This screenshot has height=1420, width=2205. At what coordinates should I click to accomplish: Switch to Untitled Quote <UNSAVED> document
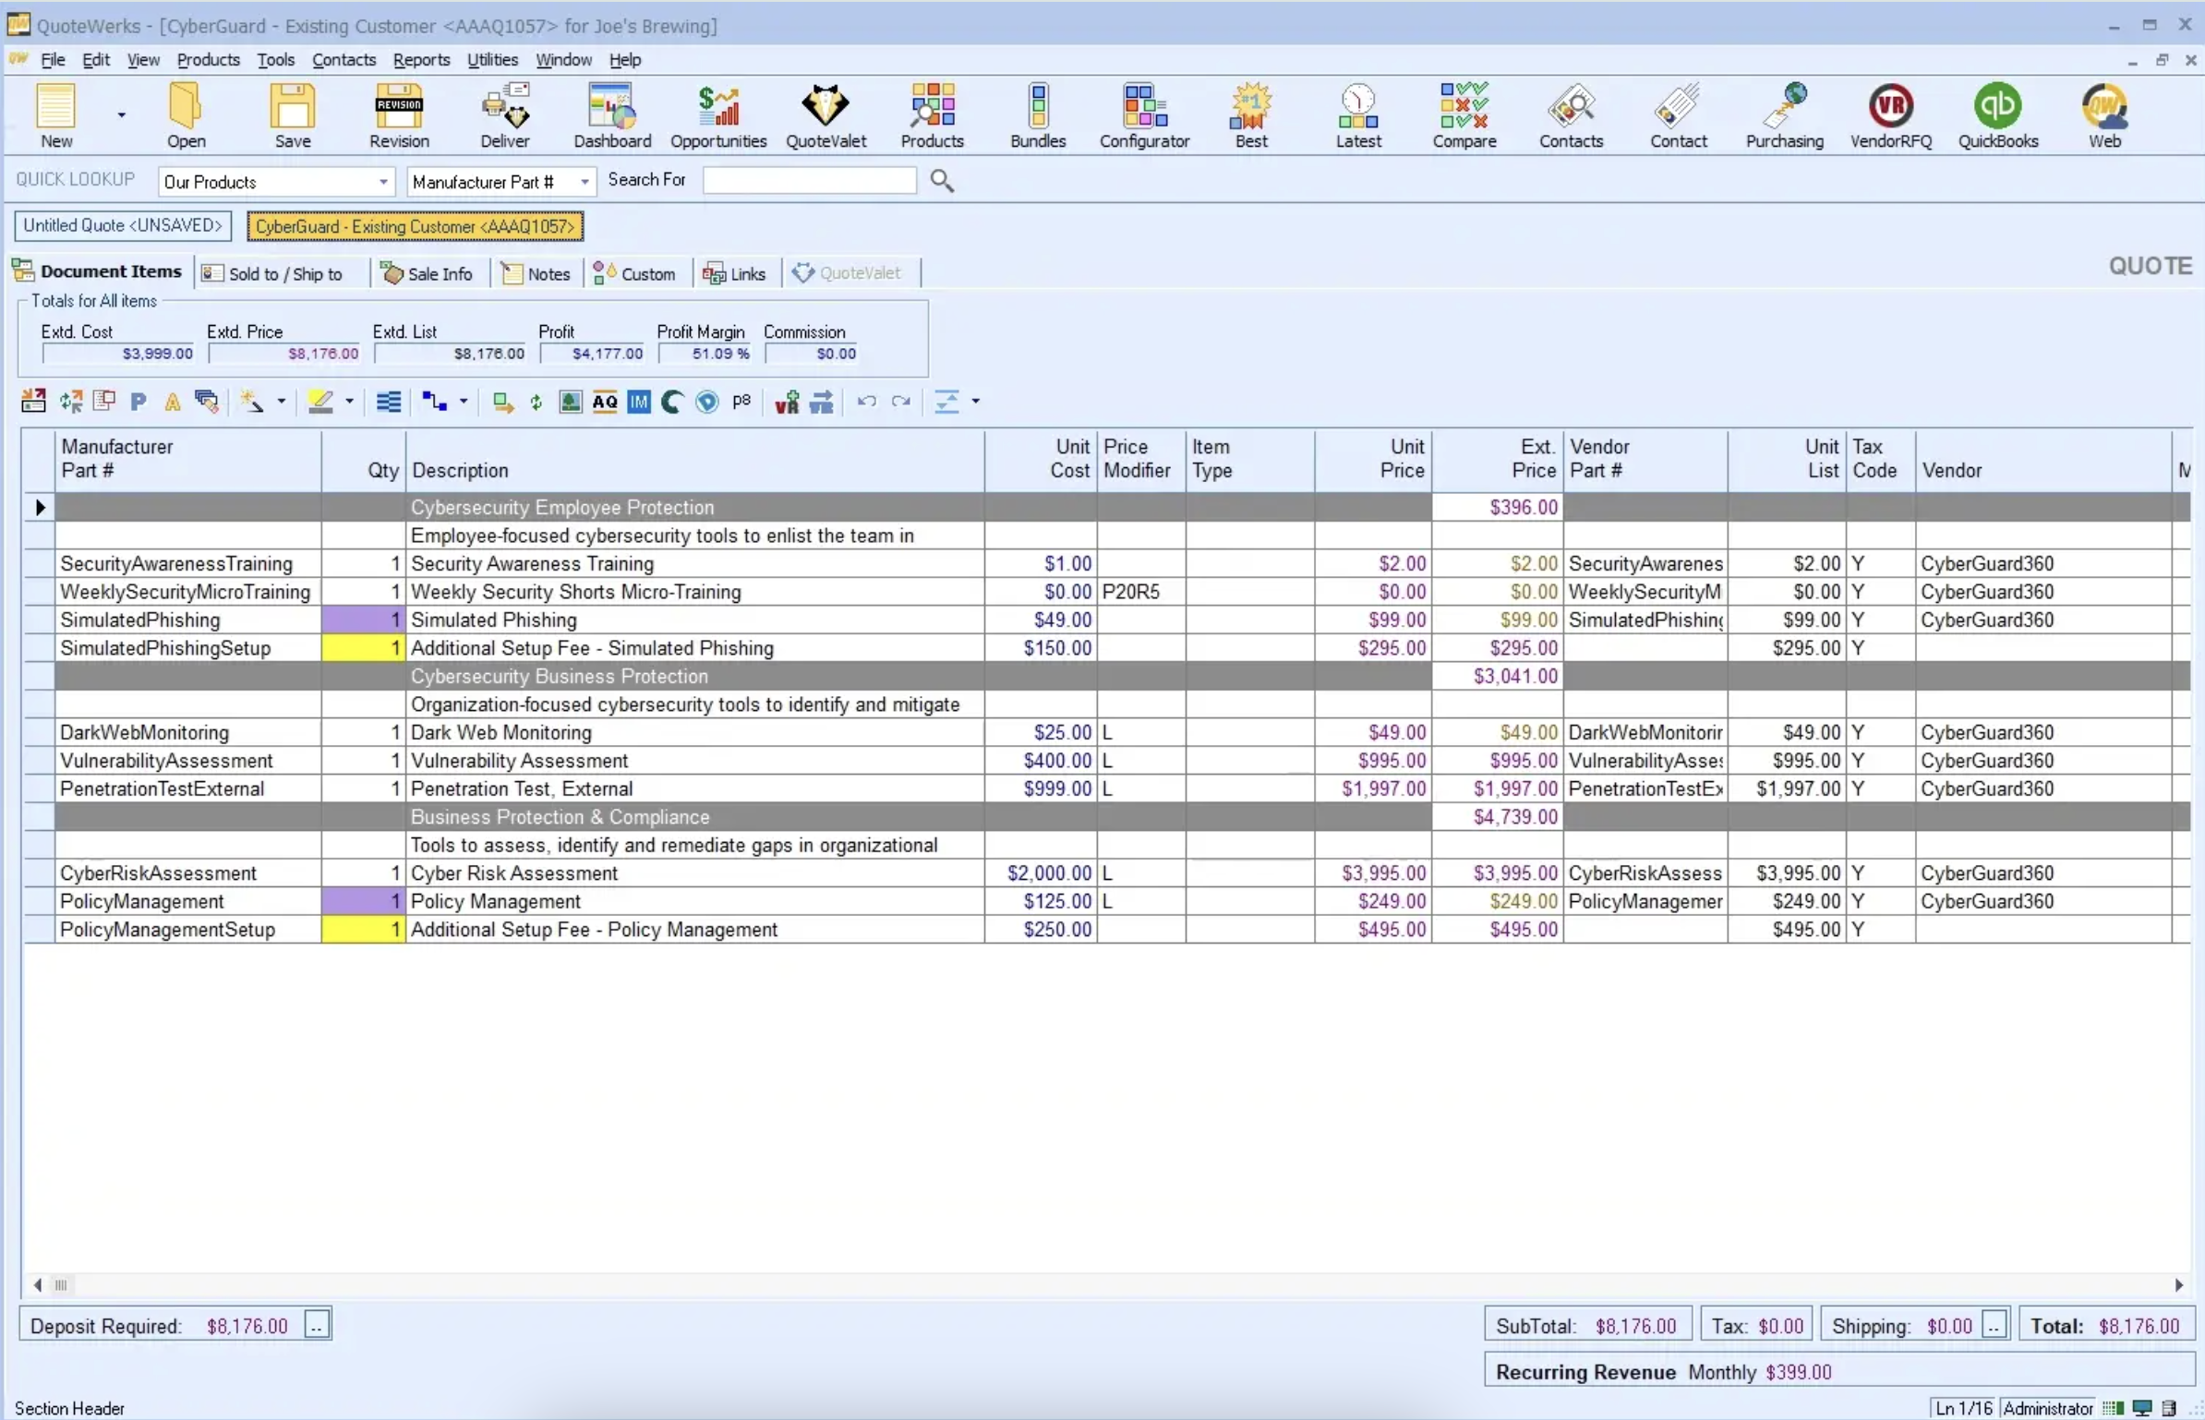coord(123,225)
